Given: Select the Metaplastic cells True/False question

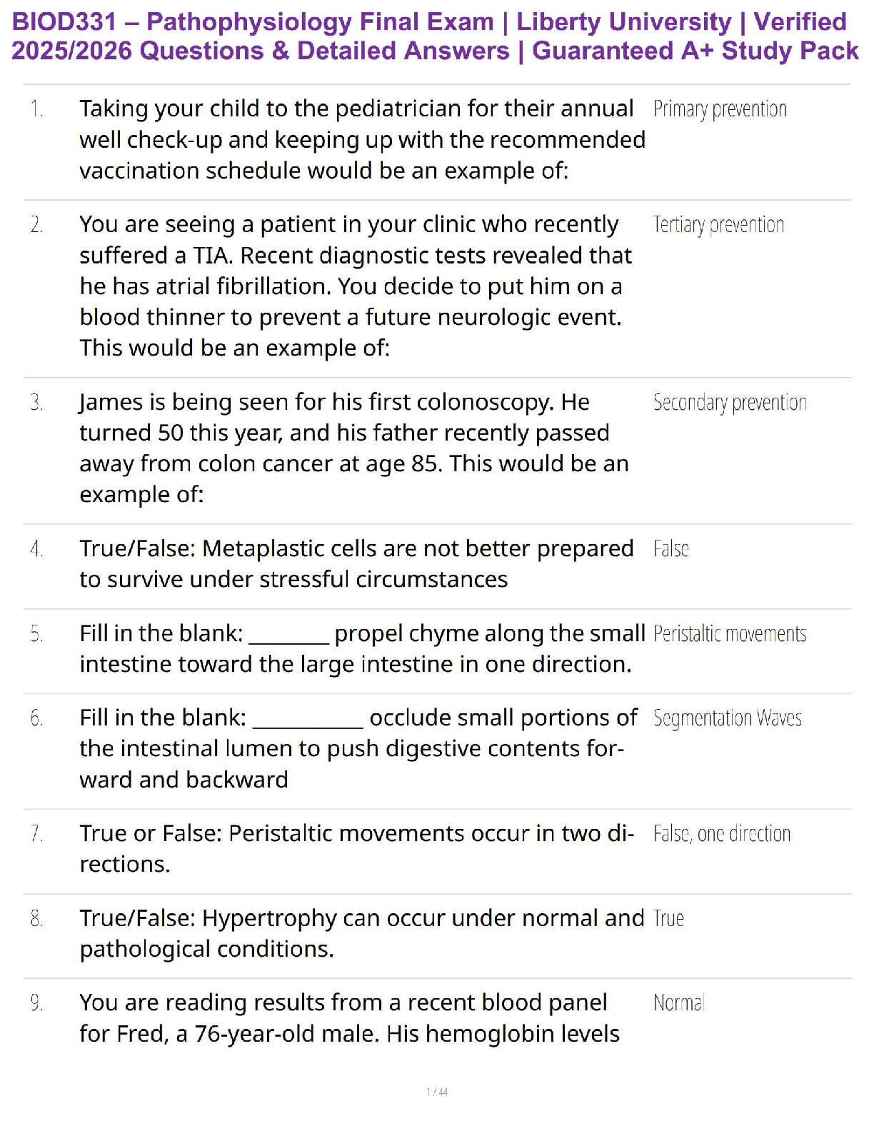Looking at the screenshot, I should coord(356,564).
